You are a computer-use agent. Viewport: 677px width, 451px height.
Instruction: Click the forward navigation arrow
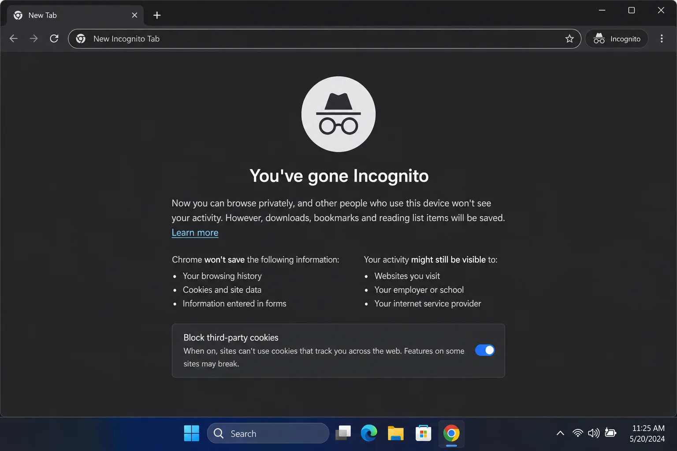33,39
